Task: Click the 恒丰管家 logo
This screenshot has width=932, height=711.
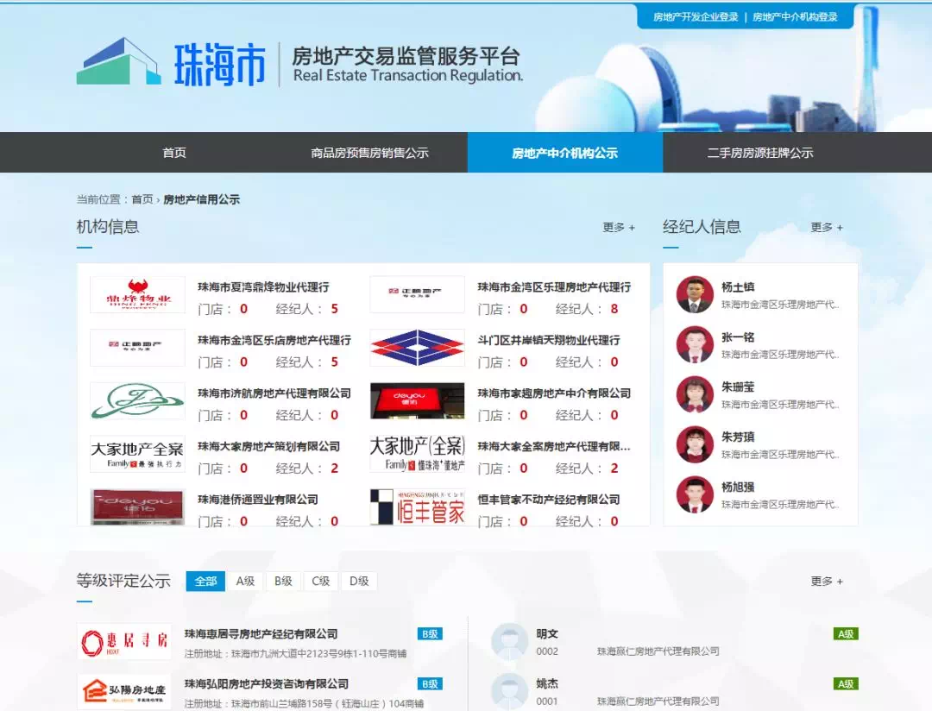Action: (418, 507)
